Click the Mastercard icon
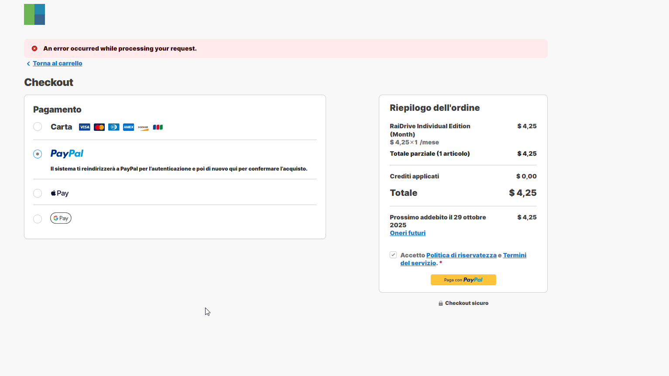Screen dimensions: 669x376 tap(99, 127)
